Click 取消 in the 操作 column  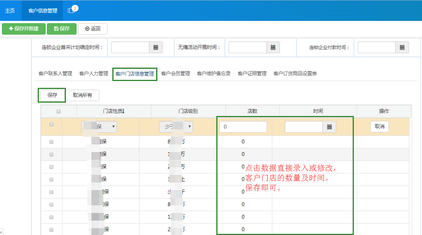point(379,126)
